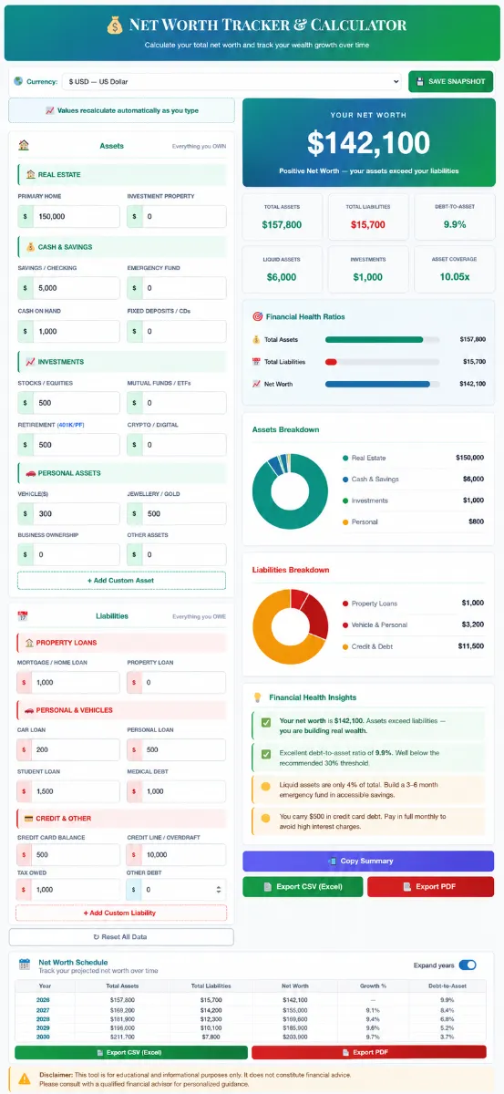
Task: Click Add Custom Asset button
Action: click(x=121, y=581)
